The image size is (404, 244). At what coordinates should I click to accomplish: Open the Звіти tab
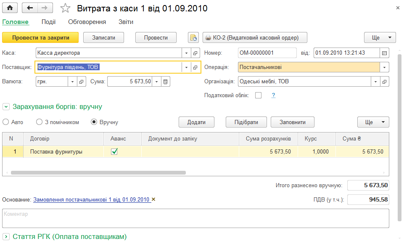pos(126,22)
